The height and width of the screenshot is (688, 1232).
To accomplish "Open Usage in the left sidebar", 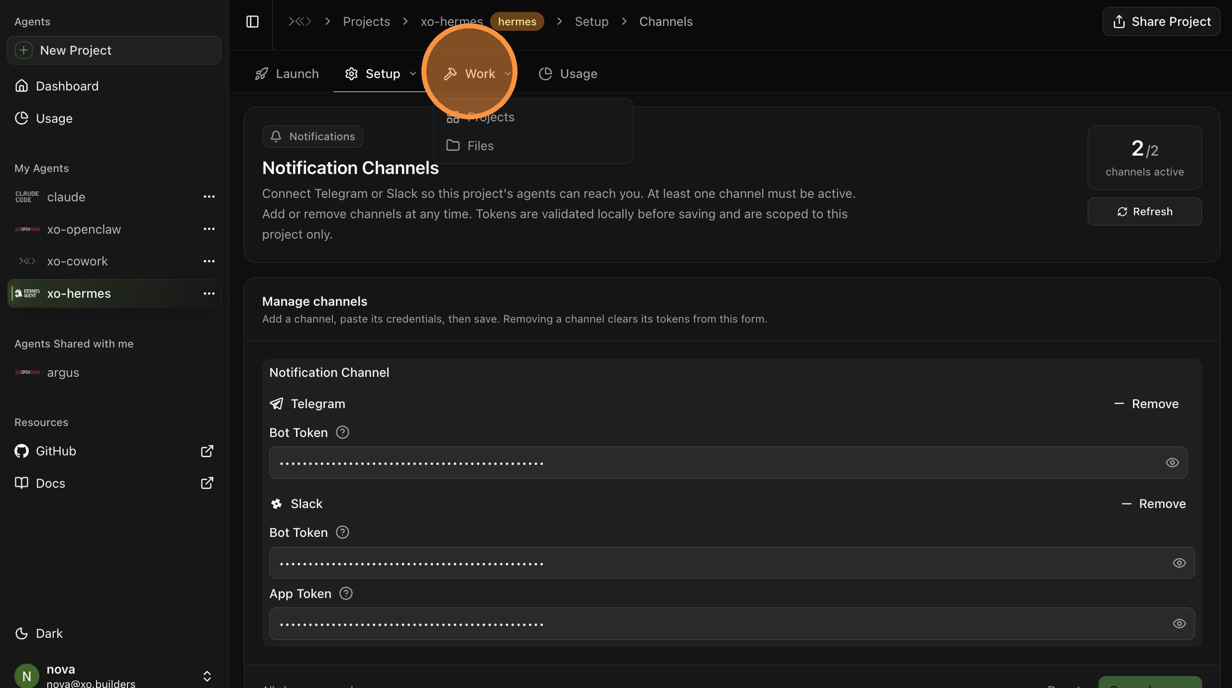I will click(114, 118).
